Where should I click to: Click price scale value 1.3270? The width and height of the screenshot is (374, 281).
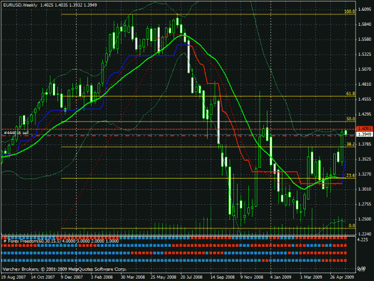(x=365, y=174)
